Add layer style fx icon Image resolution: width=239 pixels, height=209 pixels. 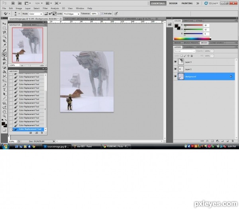[207, 141]
